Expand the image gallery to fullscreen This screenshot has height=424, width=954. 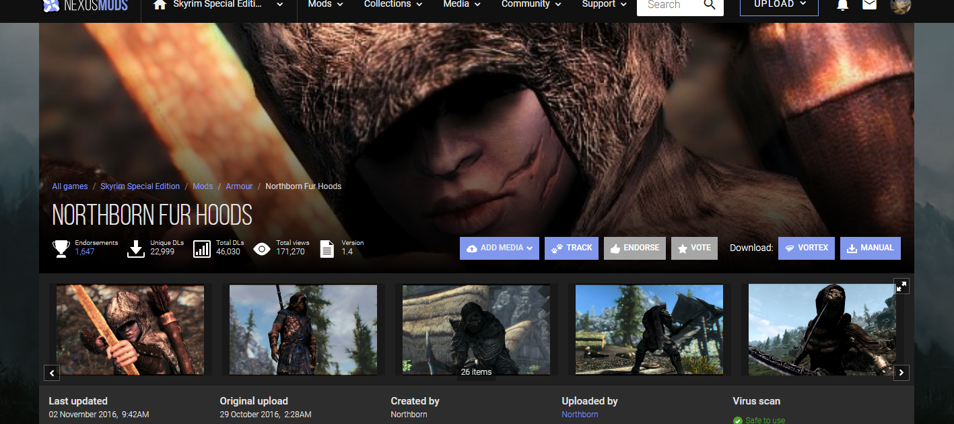tap(901, 286)
